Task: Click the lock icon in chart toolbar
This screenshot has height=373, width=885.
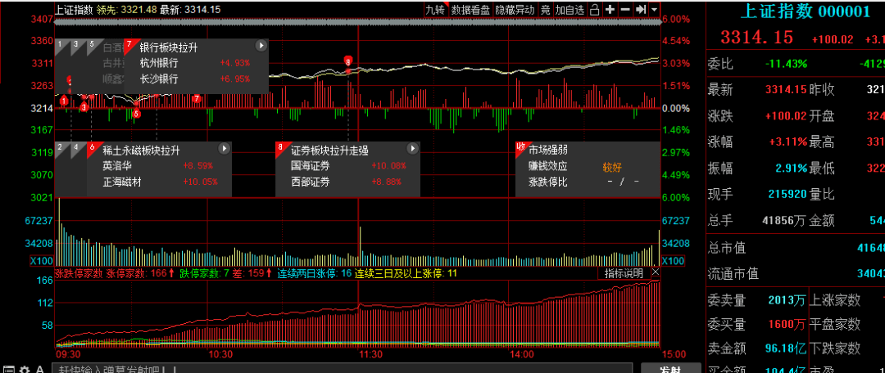Action: [x=595, y=10]
